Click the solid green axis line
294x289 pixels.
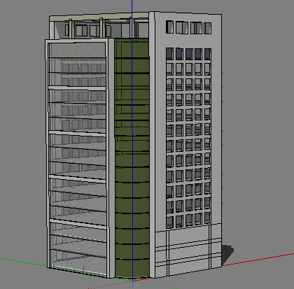[x=23, y=262]
